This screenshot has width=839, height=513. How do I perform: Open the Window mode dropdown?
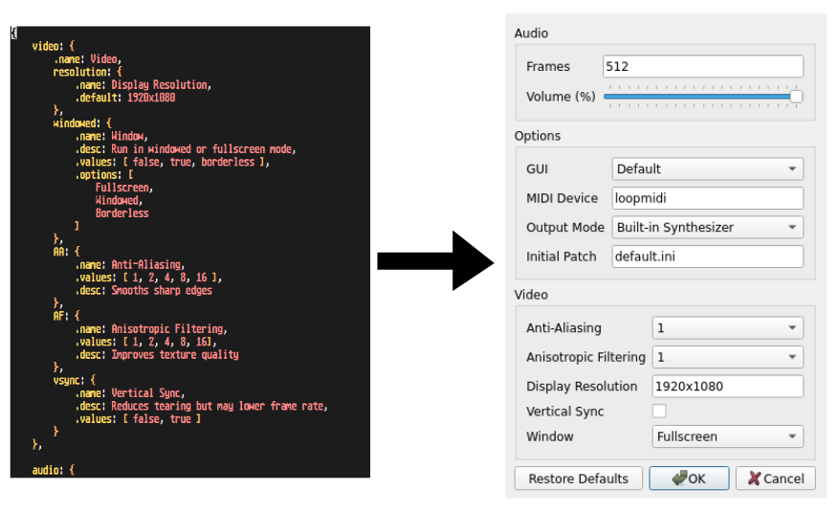(x=727, y=436)
